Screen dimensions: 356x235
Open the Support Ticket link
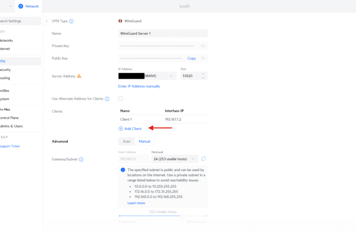coord(10,146)
